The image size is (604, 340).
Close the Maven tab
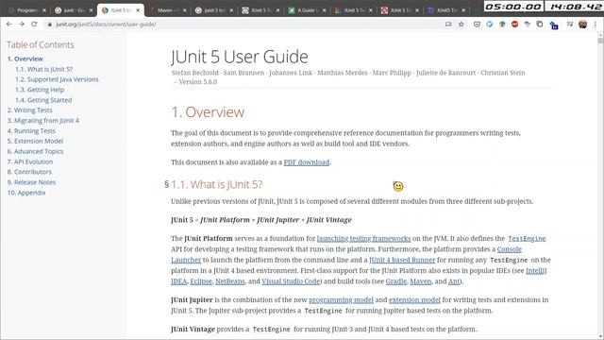pos(185,10)
